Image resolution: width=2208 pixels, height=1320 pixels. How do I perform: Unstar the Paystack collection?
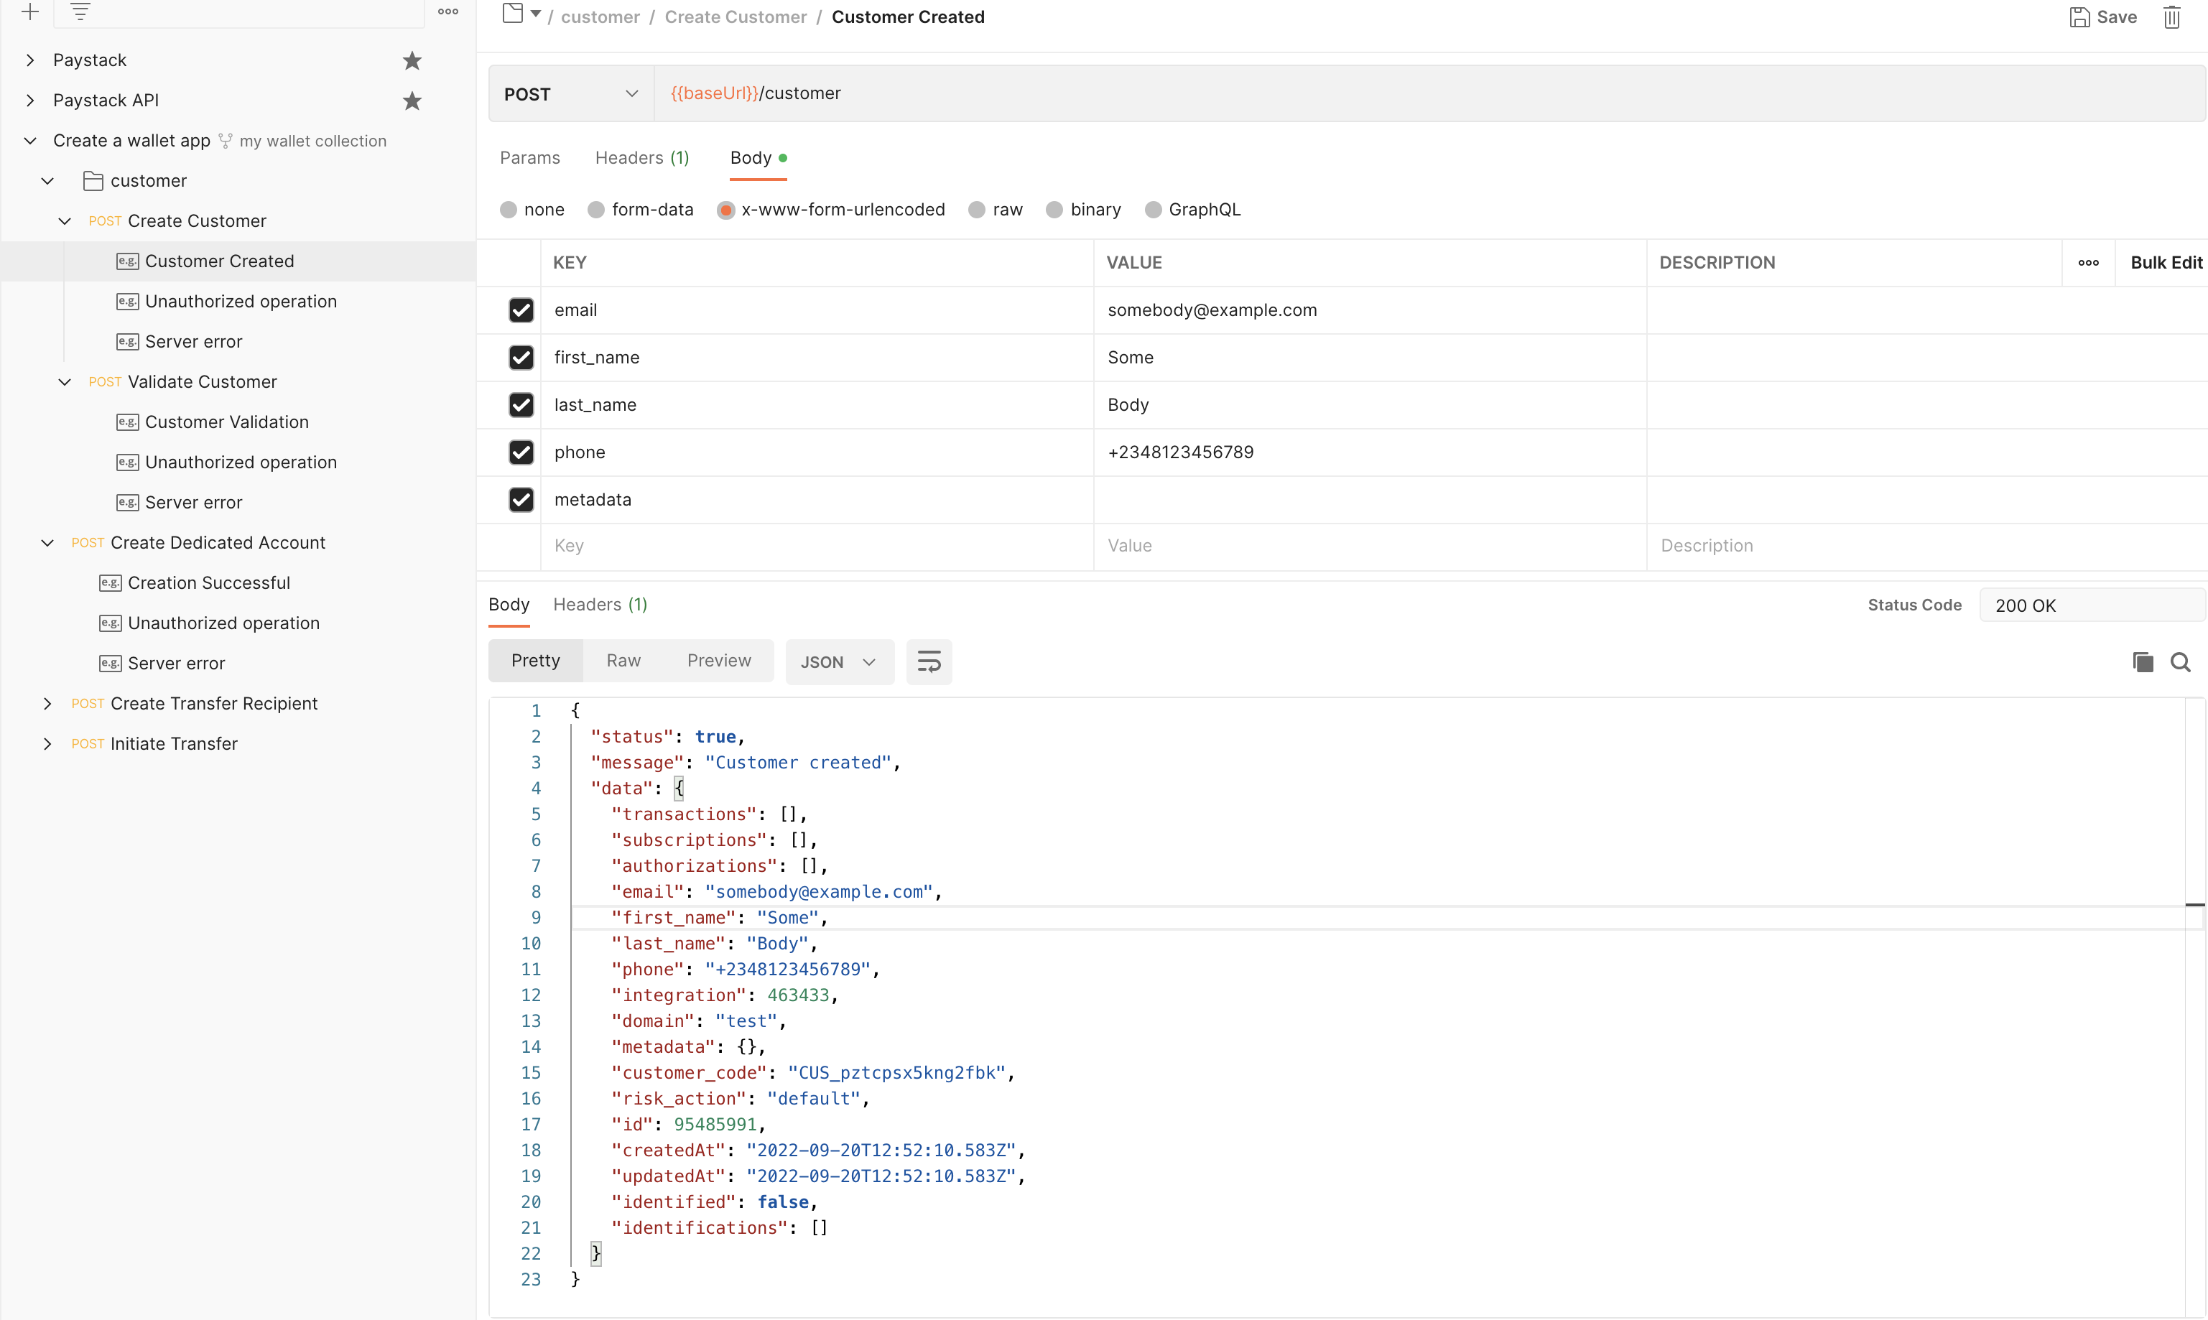click(x=412, y=60)
